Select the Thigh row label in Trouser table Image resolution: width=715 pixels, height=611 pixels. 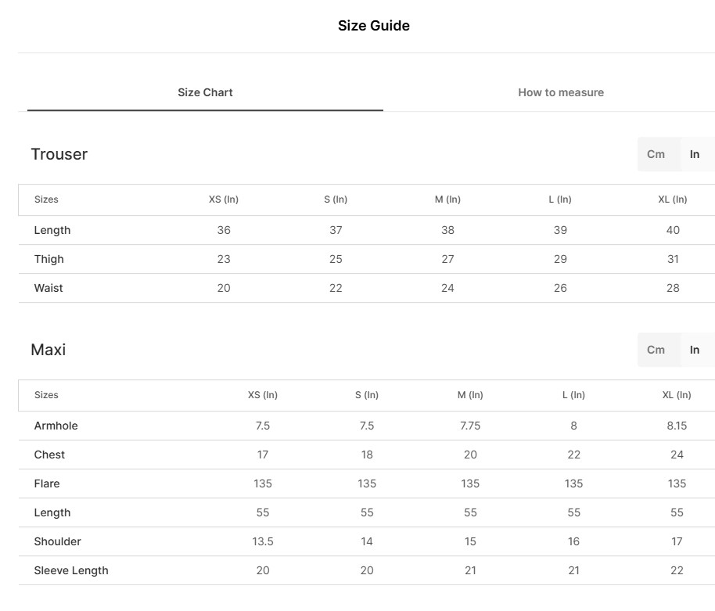(x=49, y=259)
